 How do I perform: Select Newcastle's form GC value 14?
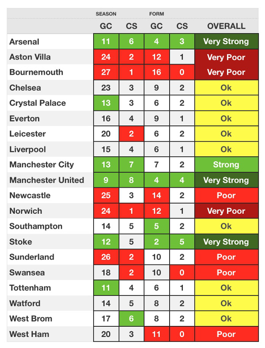[157, 195]
